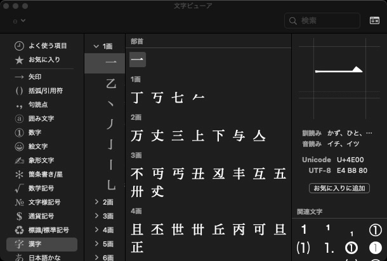This screenshot has height=261, width=387.
Task: Pick the 五 character
Action: pyautogui.click(x=280, y=174)
